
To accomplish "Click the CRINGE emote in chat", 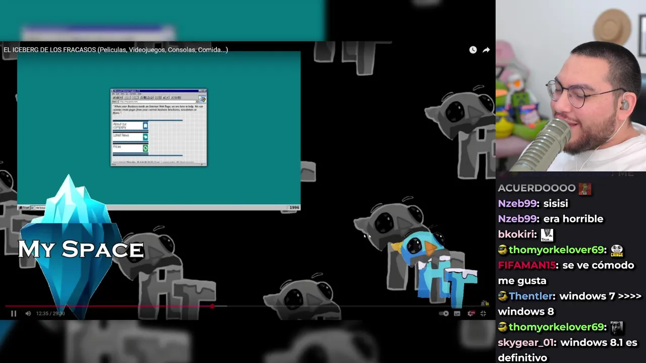I will pos(617,251).
